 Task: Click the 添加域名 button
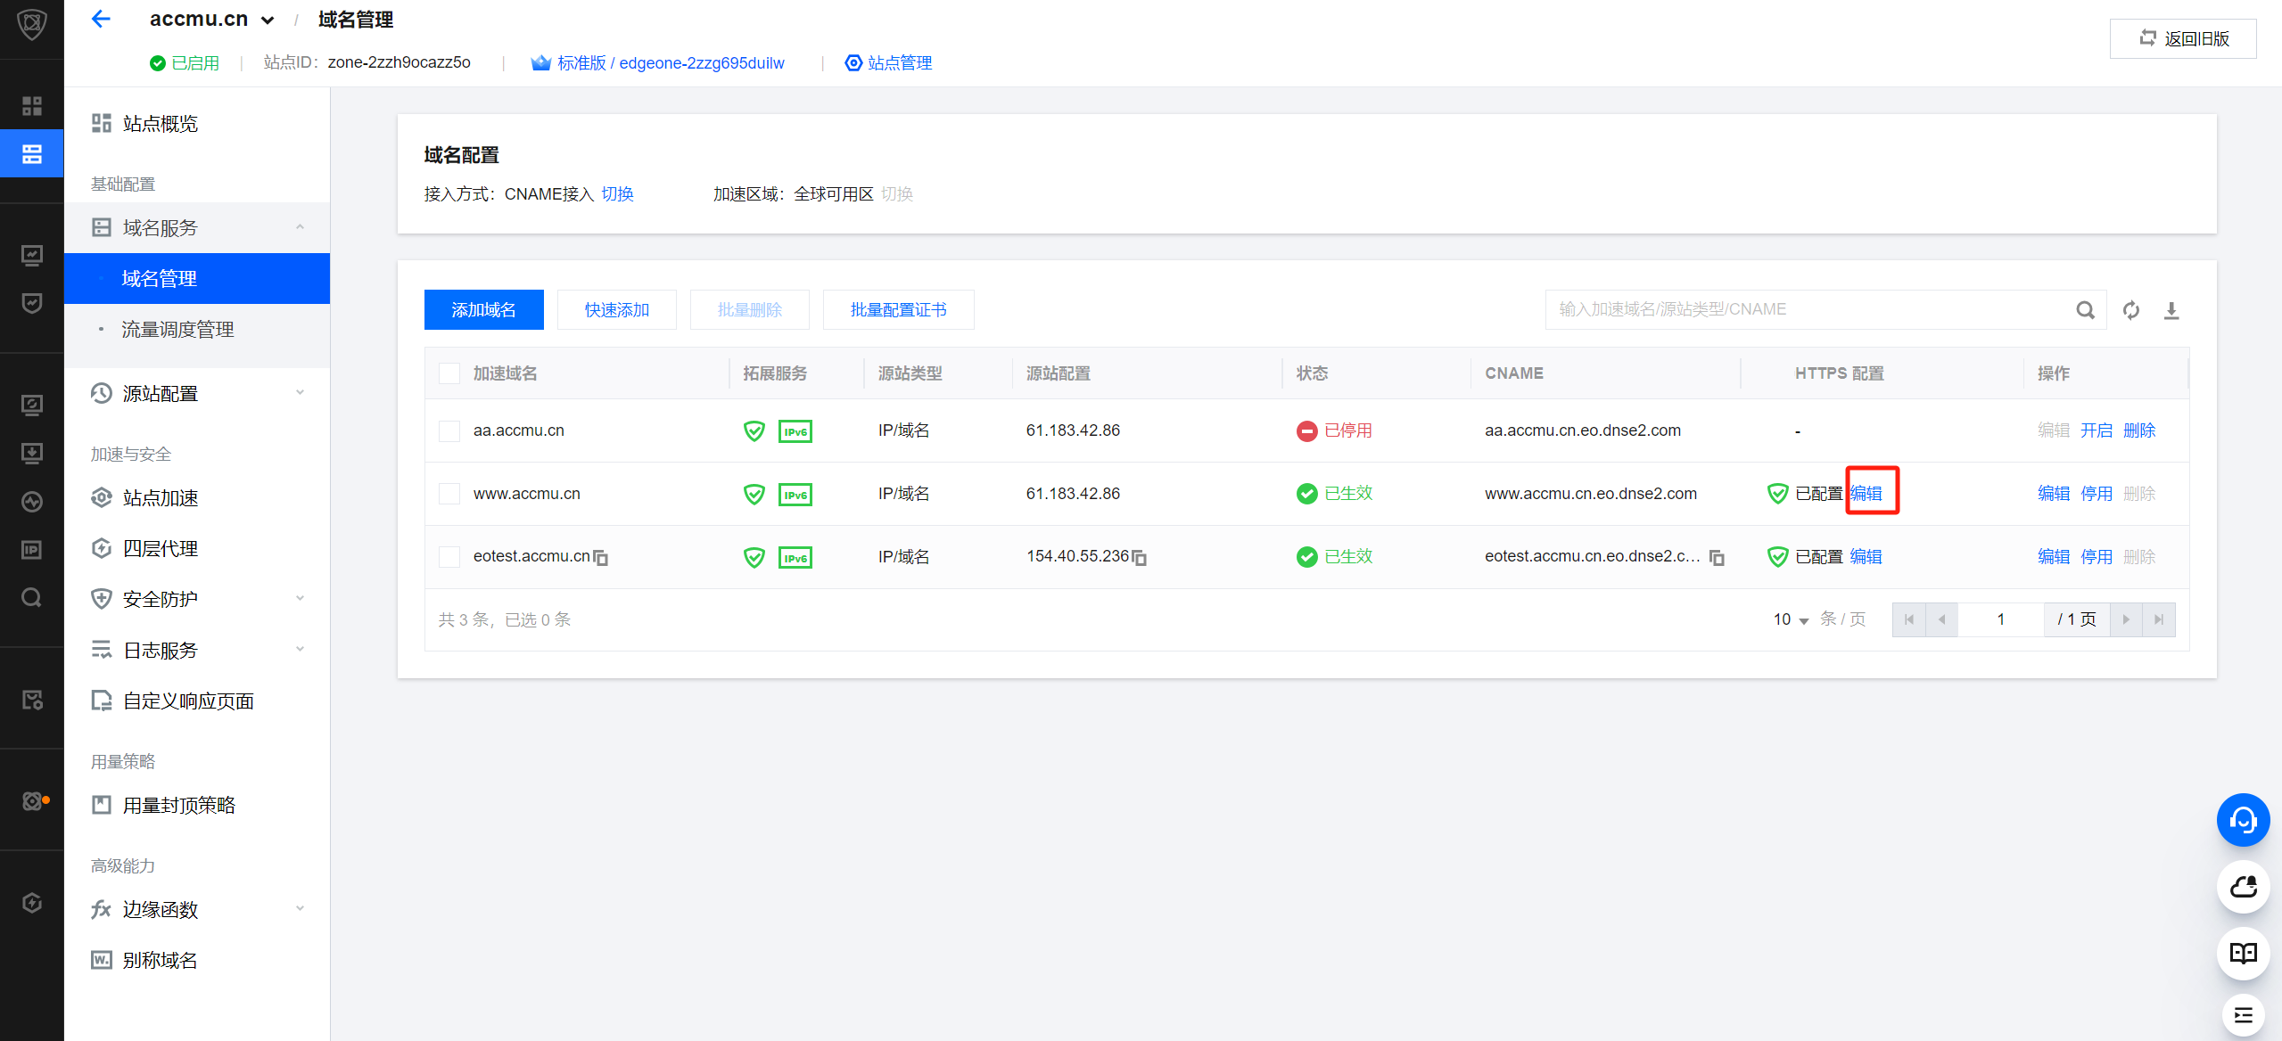(x=484, y=309)
